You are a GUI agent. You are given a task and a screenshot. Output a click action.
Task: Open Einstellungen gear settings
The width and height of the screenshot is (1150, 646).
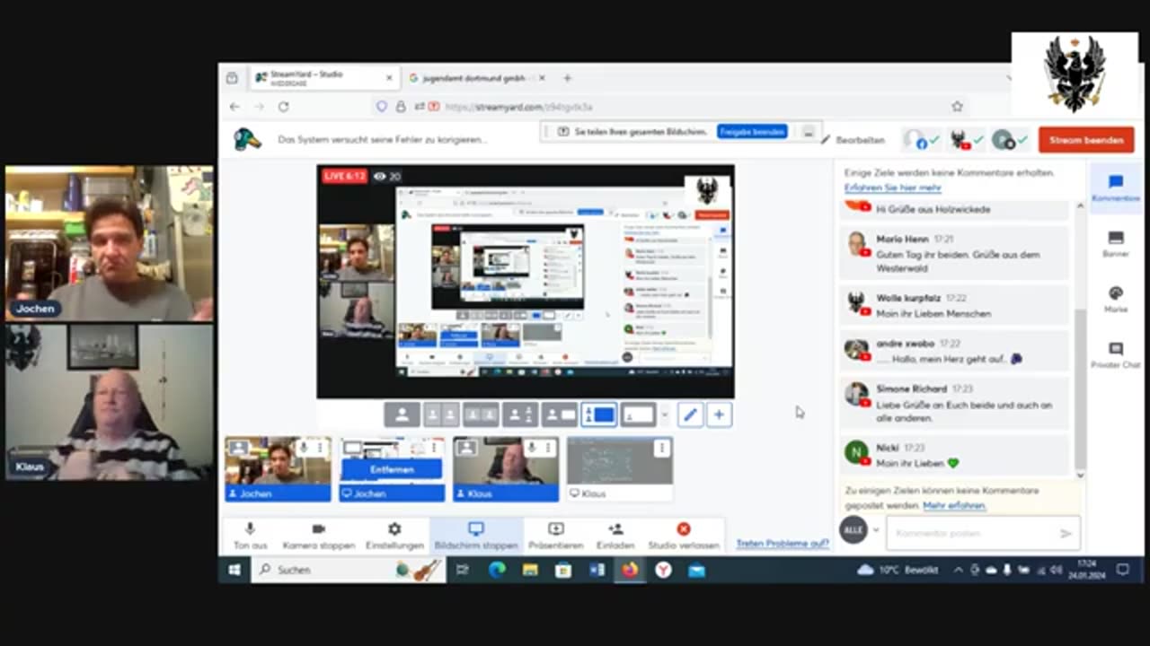[x=394, y=536]
